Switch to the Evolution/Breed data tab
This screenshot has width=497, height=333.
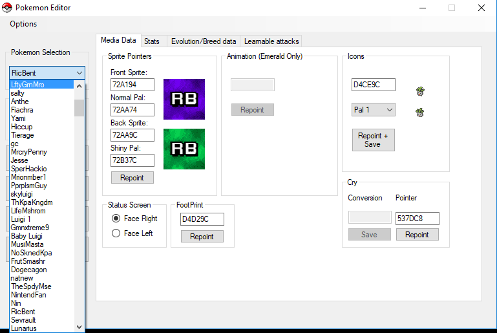[x=203, y=41]
